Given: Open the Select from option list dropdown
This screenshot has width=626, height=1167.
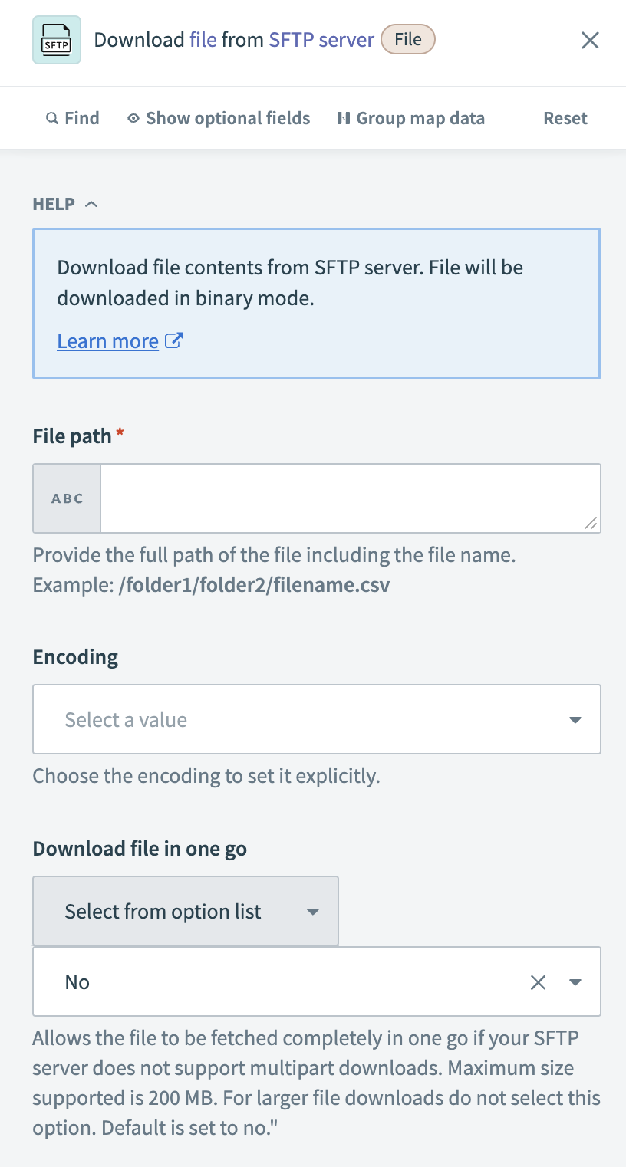Looking at the screenshot, I should coord(185,911).
